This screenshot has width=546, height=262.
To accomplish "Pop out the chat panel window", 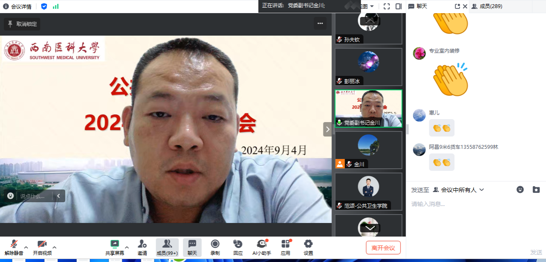I will pos(457,6).
